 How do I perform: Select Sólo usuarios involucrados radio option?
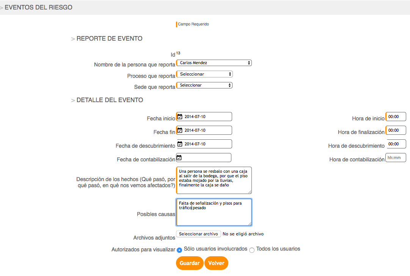[x=179, y=250]
